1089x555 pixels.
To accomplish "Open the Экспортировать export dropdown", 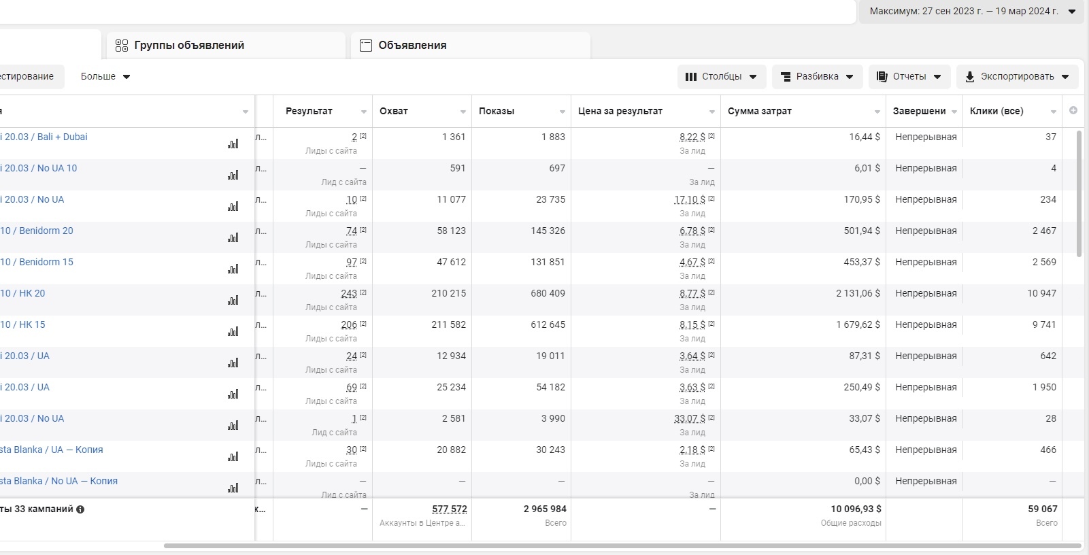I will 1018,77.
